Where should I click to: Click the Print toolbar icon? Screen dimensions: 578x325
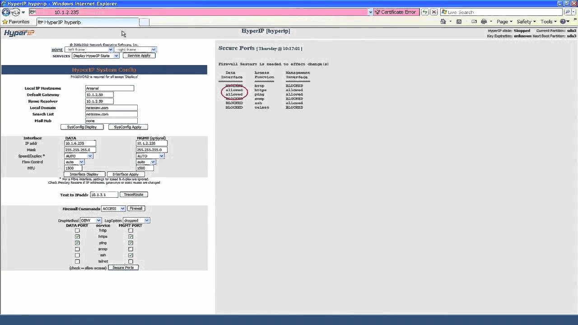point(484,22)
